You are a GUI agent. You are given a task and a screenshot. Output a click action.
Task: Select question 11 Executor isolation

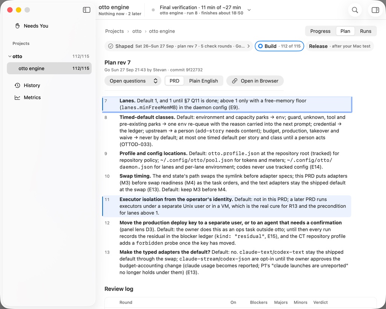click(x=227, y=206)
